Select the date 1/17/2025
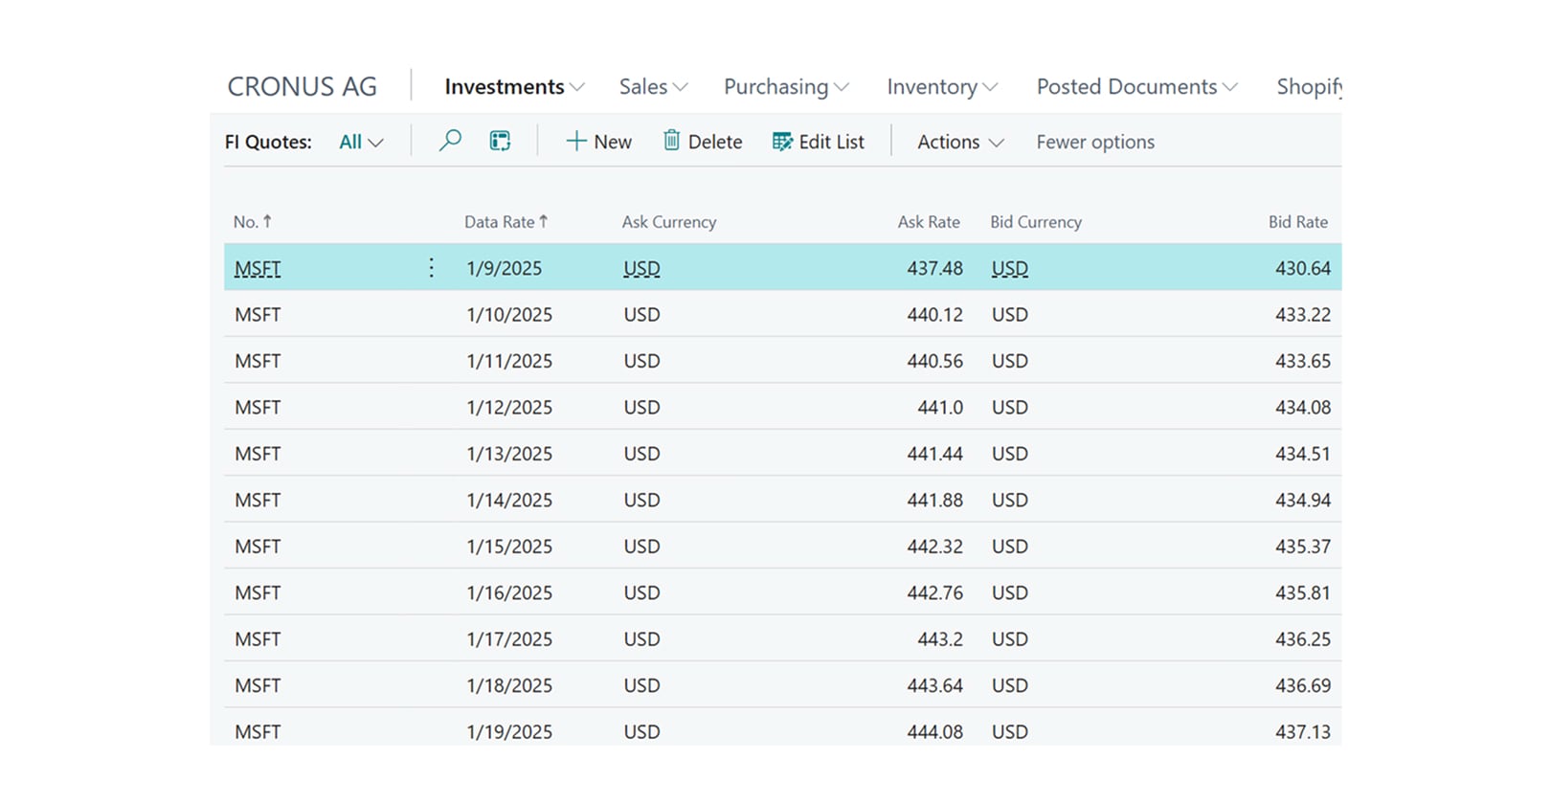This screenshot has height=804, width=1551. pos(509,639)
